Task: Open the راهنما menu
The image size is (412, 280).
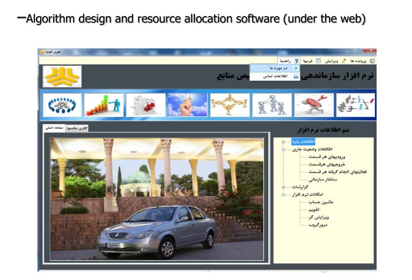Action: (x=289, y=61)
